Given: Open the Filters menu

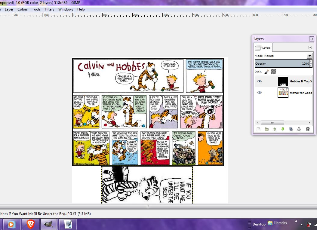Looking at the screenshot, I should (49, 9).
